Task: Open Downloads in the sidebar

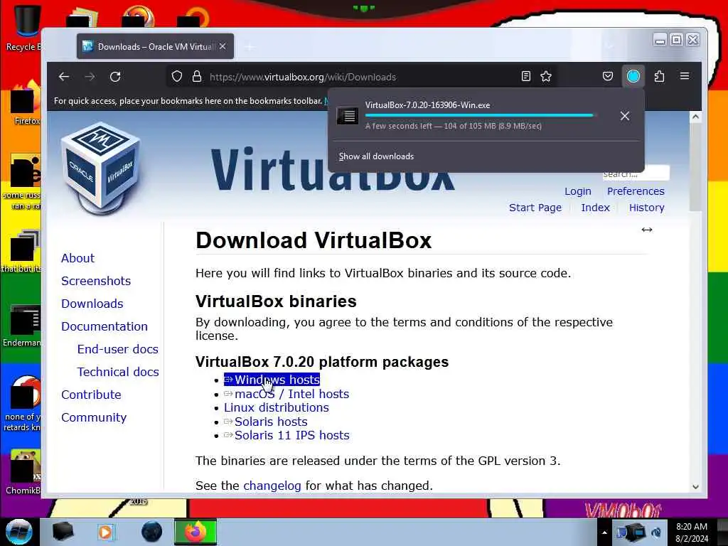Action: coord(92,304)
